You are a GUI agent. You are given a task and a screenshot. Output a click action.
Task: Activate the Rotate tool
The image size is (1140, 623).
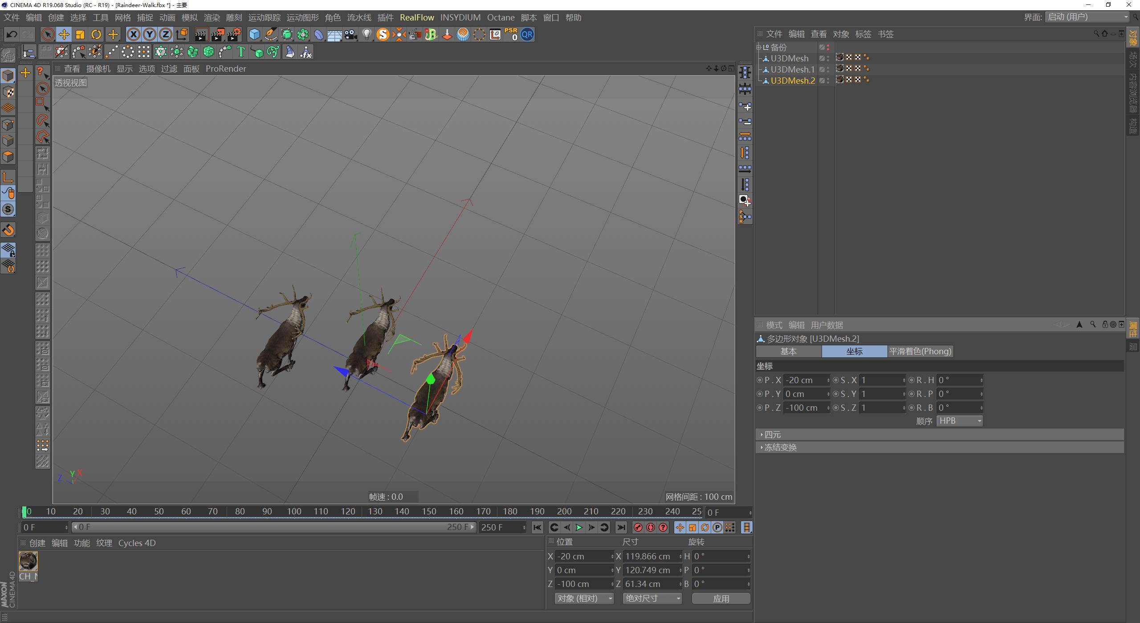tap(96, 35)
